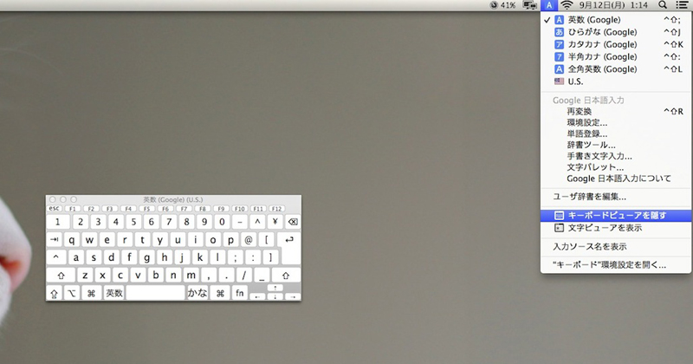Select 文字ビューアを表示
Image resolution: width=693 pixels, height=364 pixels.
coord(616,228)
